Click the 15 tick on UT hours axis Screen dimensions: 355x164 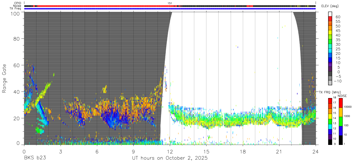206,151
